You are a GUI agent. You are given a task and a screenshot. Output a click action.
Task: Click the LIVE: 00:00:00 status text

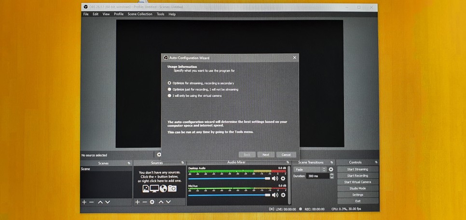(286, 209)
